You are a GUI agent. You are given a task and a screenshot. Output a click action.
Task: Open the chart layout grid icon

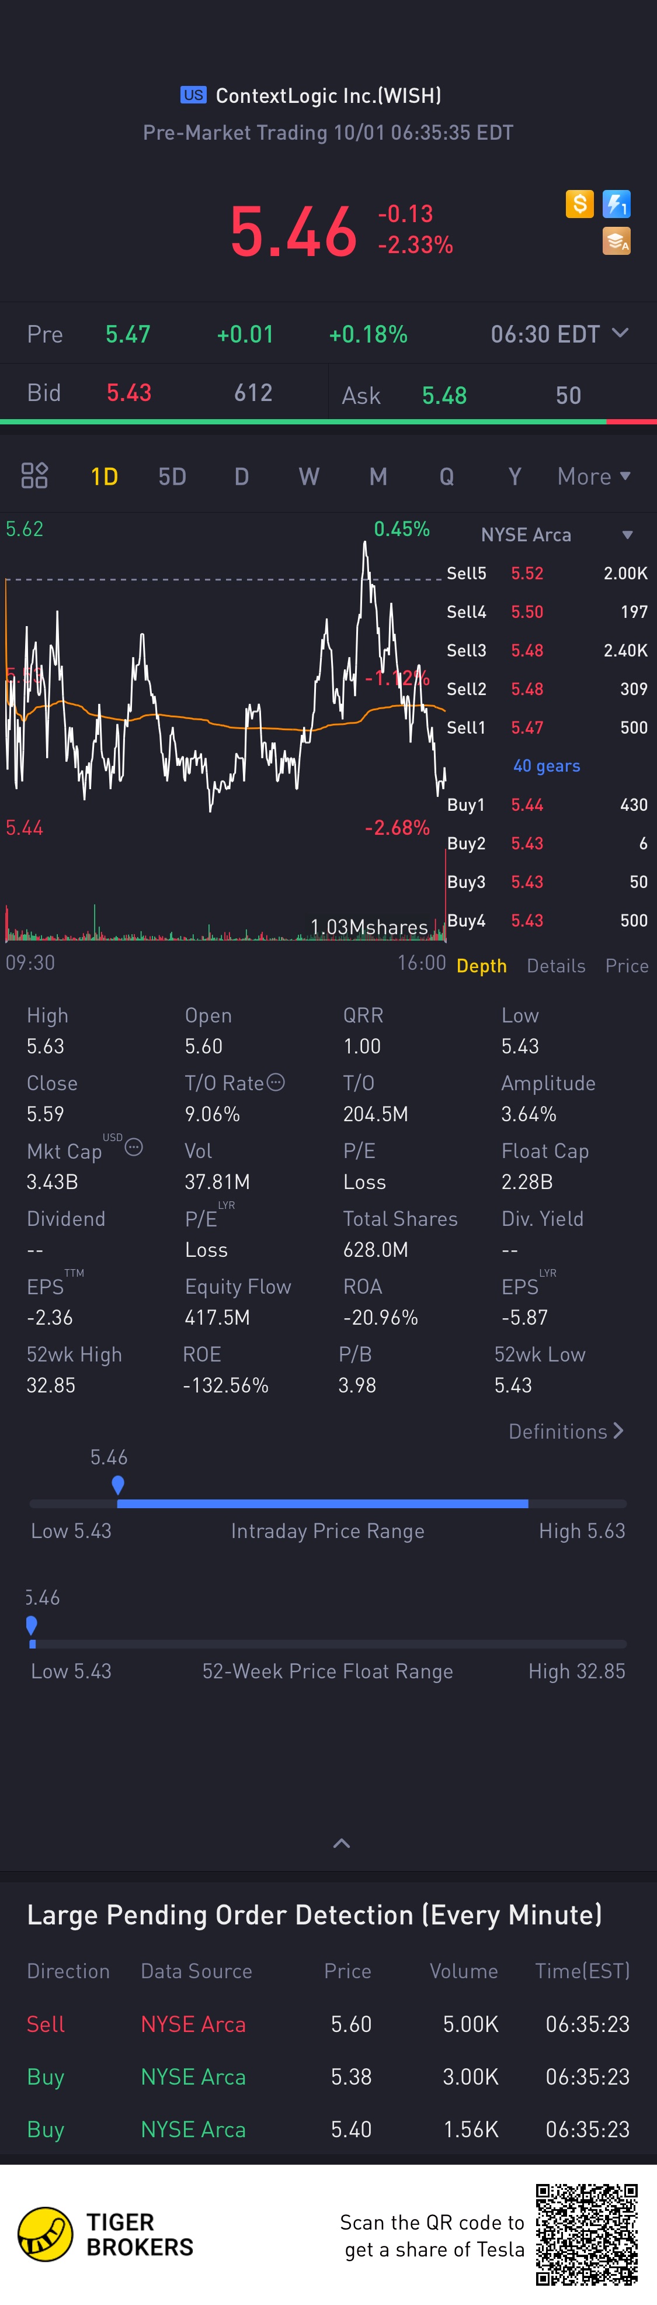coord(35,475)
